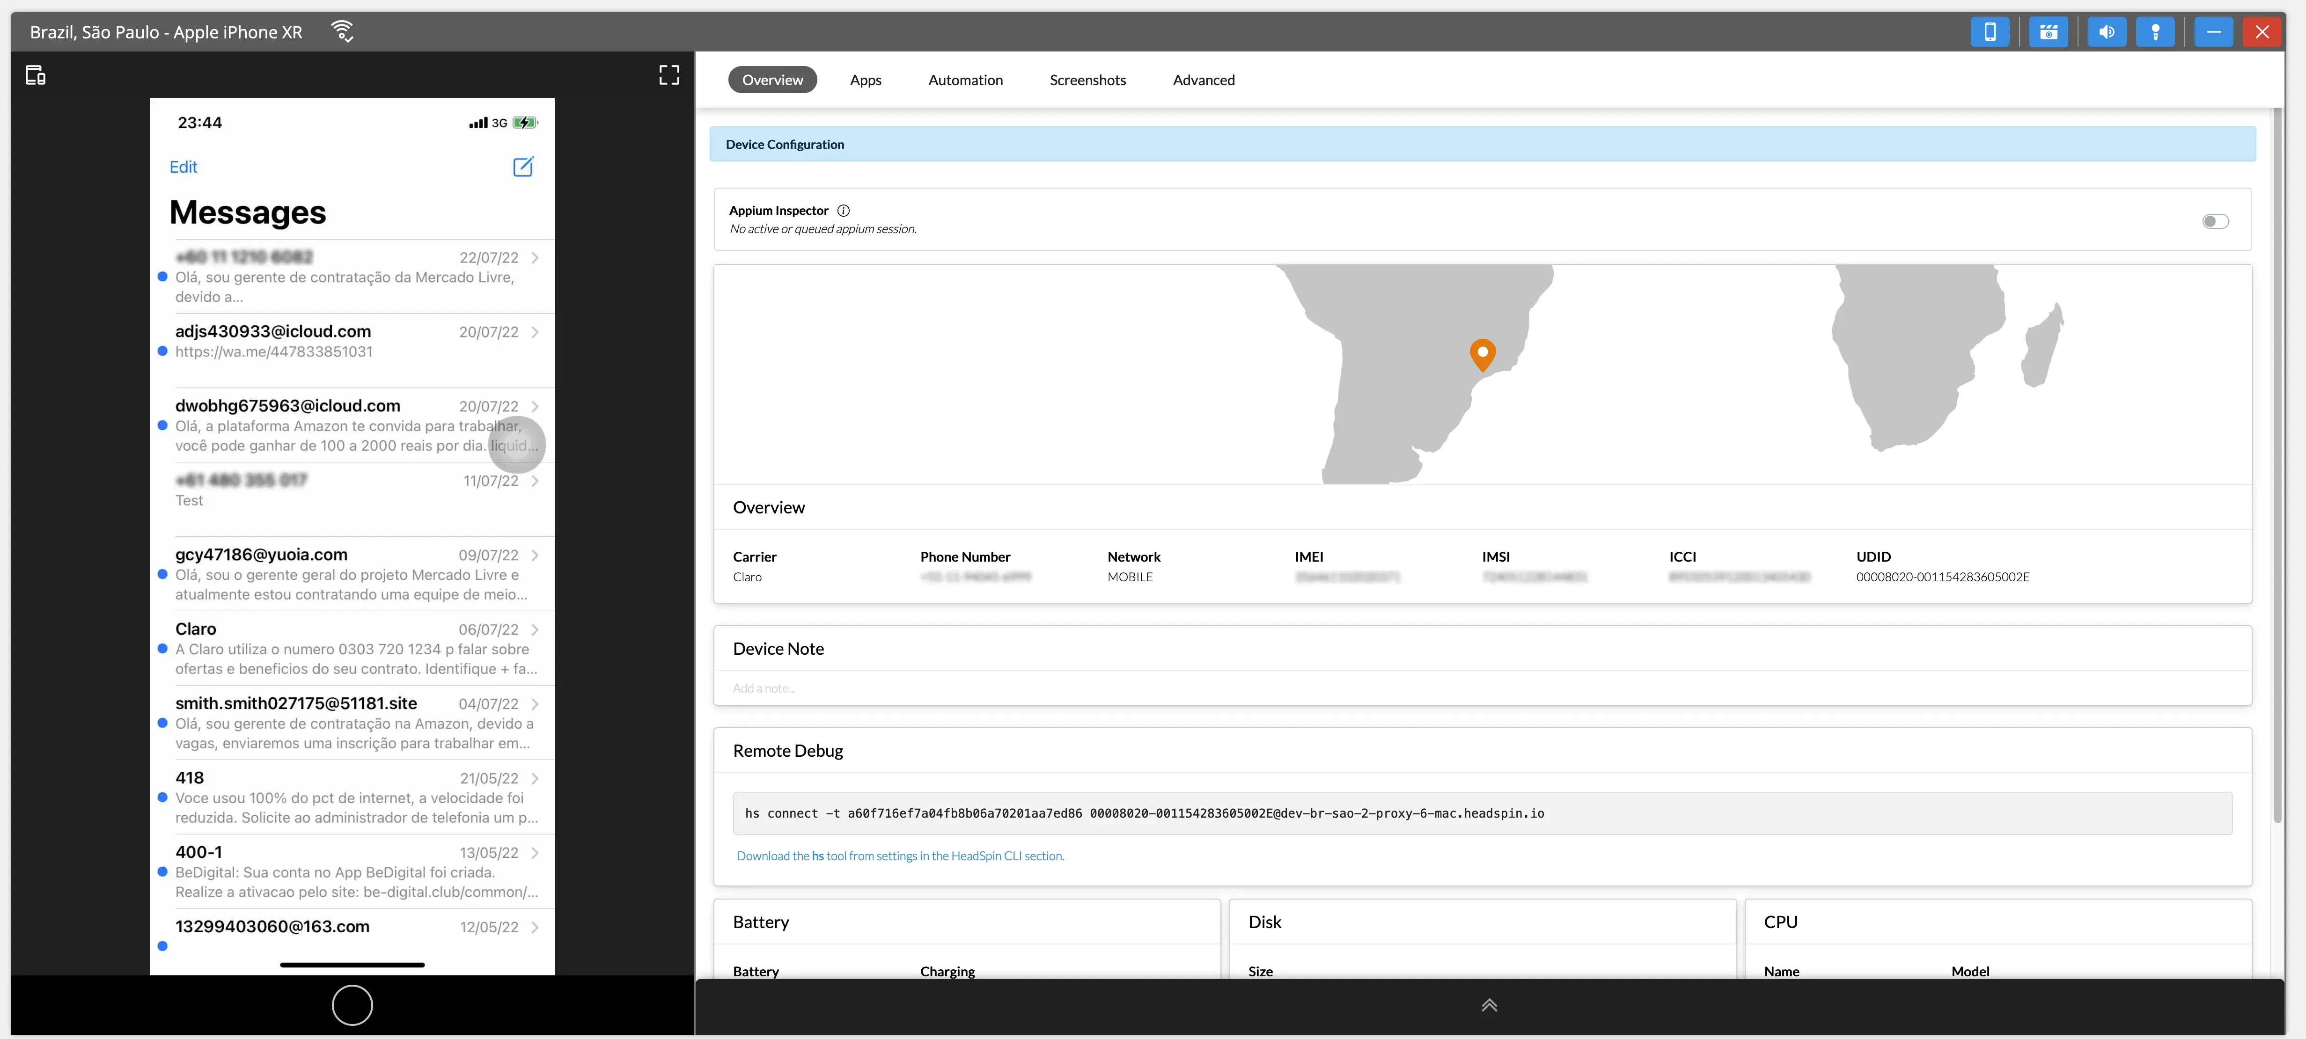Enter fullscreen mode for the device screen

668,75
